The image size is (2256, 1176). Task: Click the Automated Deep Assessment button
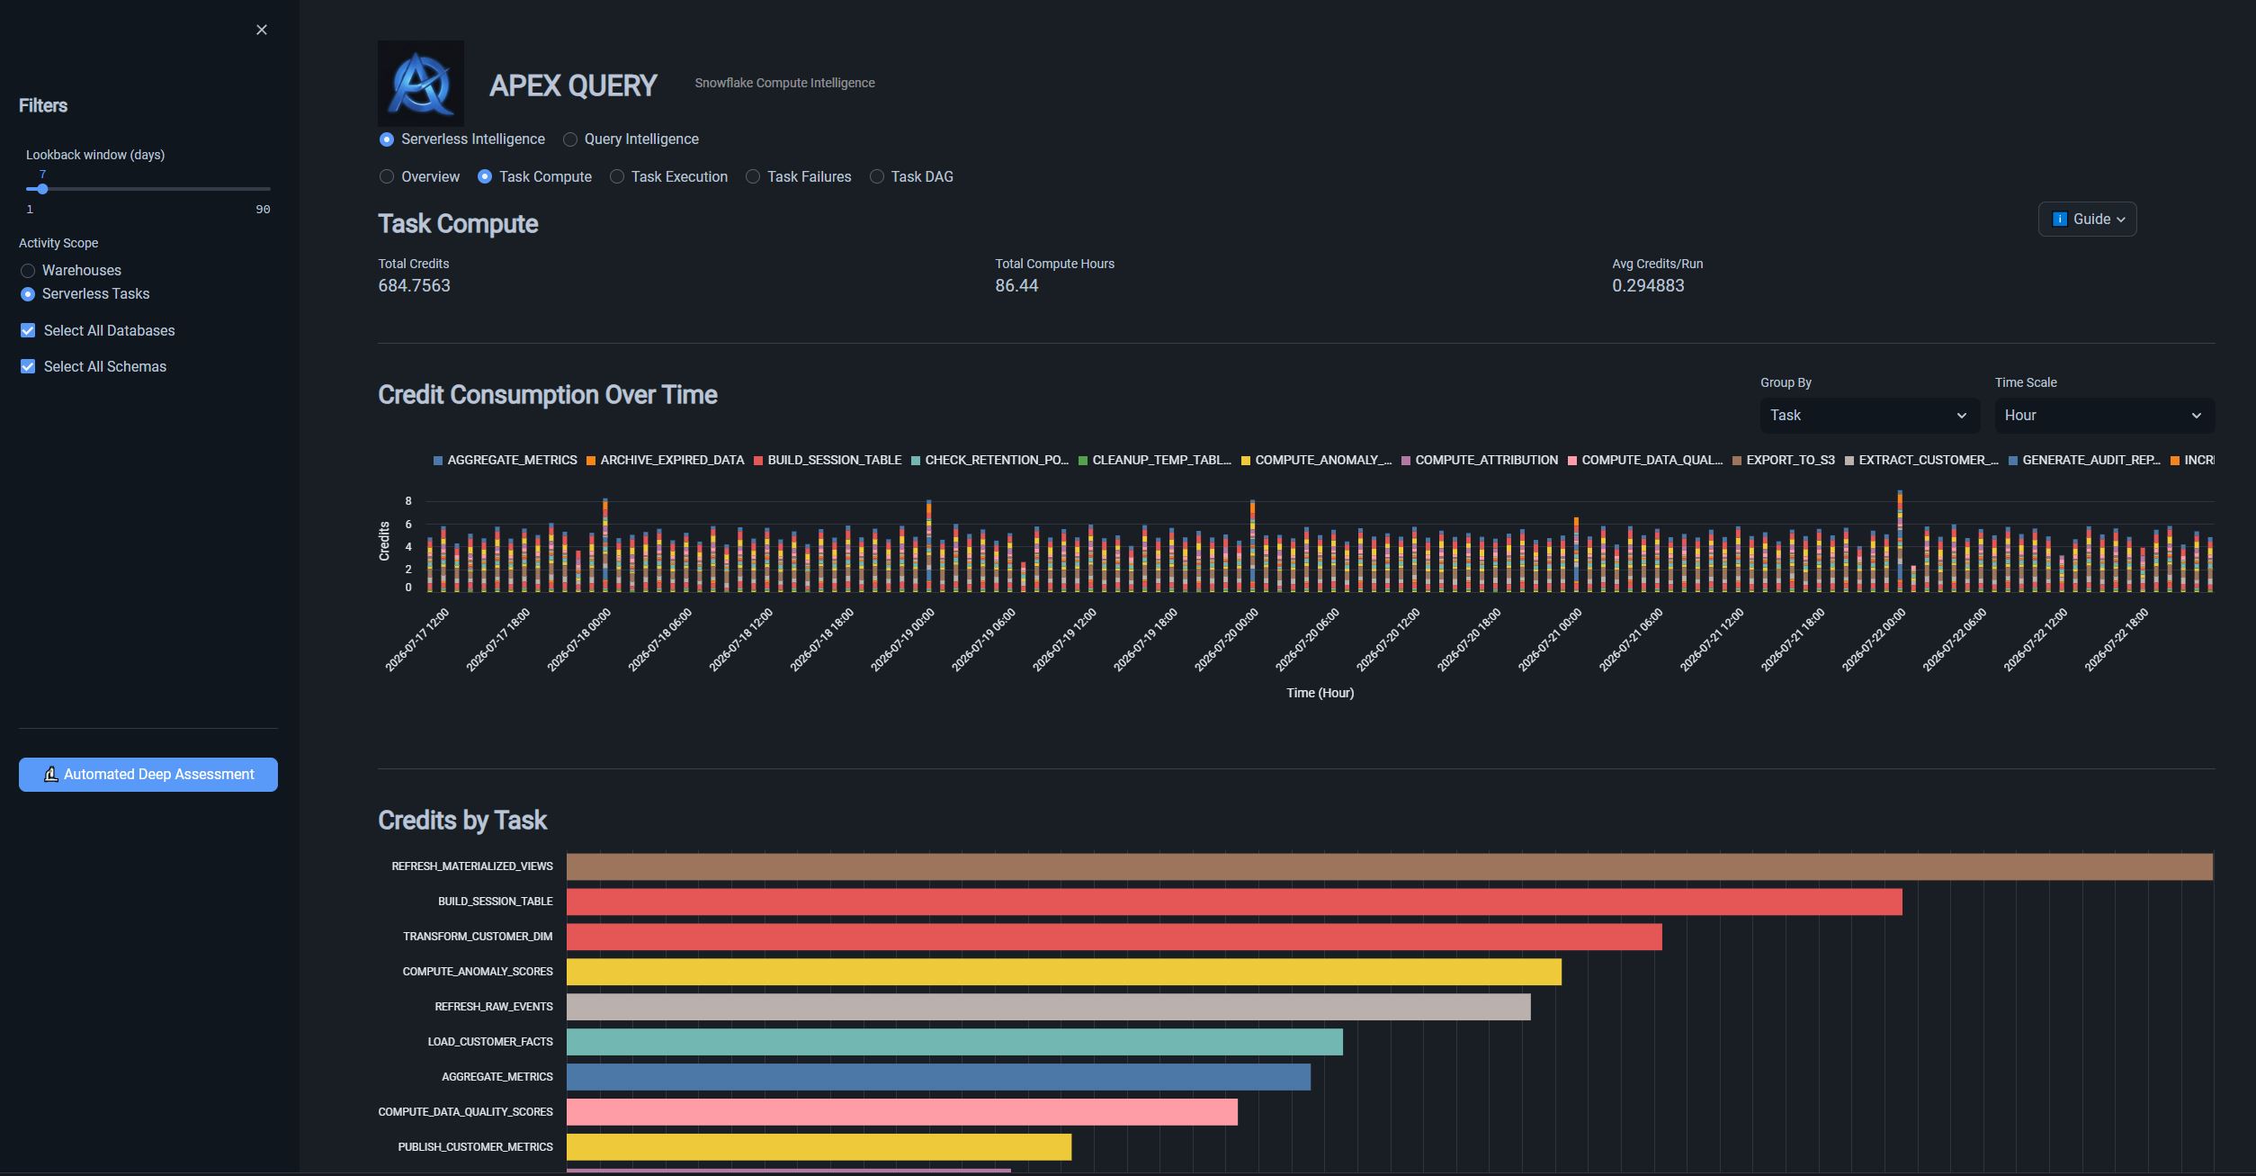pyautogui.click(x=148, y=775)
